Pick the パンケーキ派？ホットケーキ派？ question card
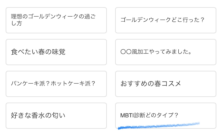Image resolution: width=222 pixels, height=138 pixels. coord(56,84)
